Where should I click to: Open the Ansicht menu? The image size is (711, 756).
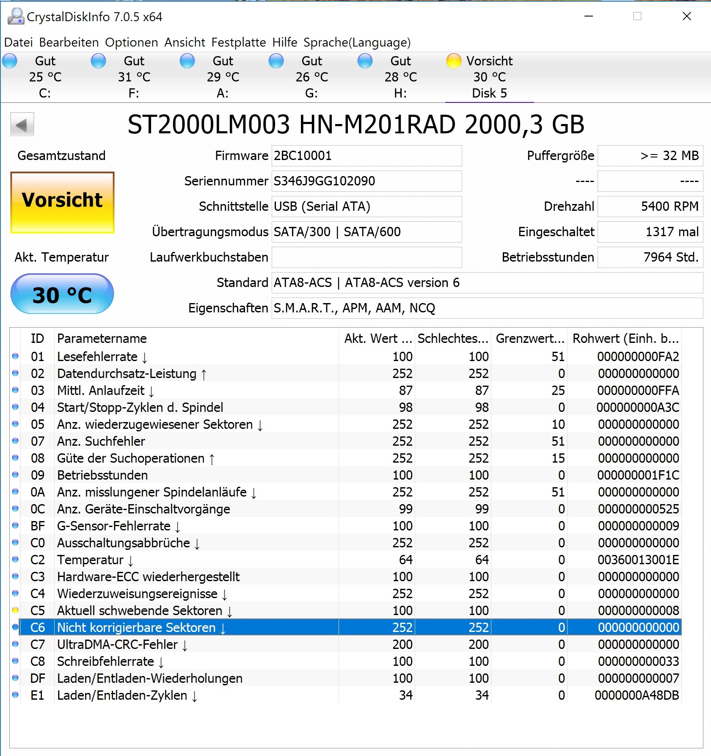185,42
